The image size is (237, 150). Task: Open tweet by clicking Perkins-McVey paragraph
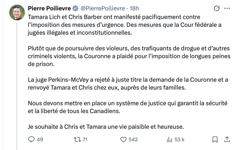(x=126, y=84)
